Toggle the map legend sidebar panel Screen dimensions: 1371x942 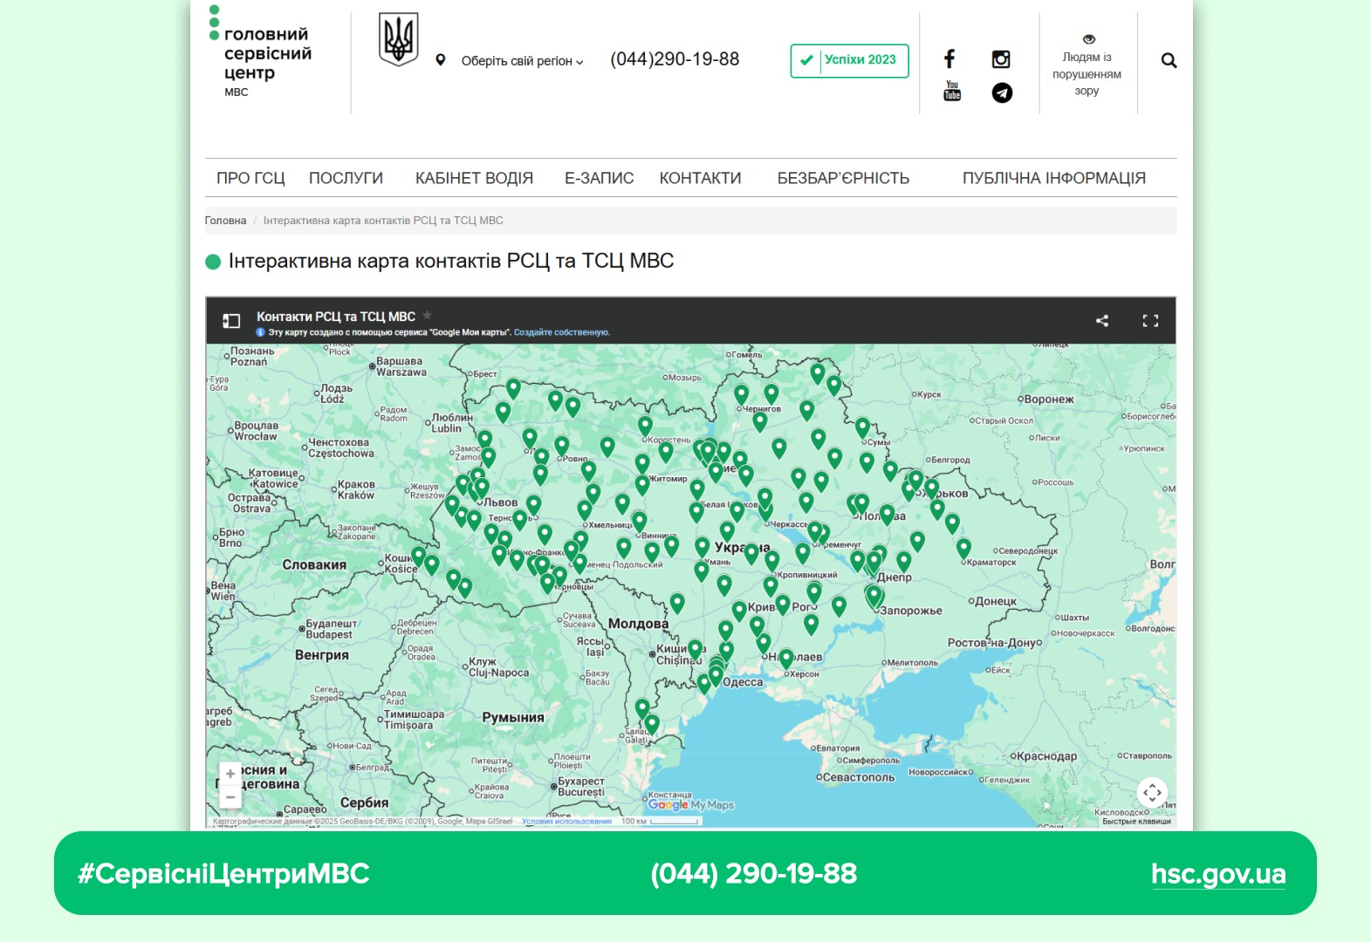pyautogui.click(x=231, y=321)
